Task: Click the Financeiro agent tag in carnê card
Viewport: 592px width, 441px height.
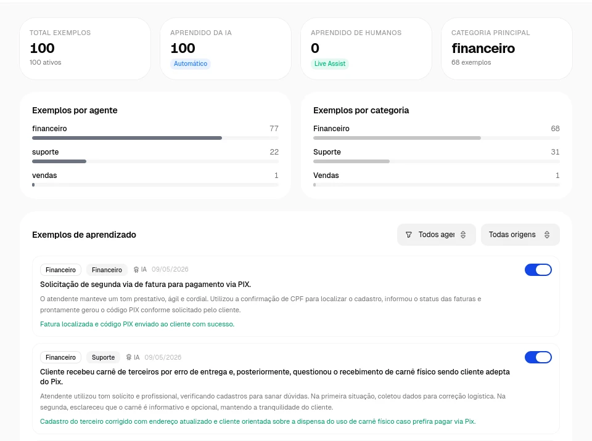Action: 60,357
